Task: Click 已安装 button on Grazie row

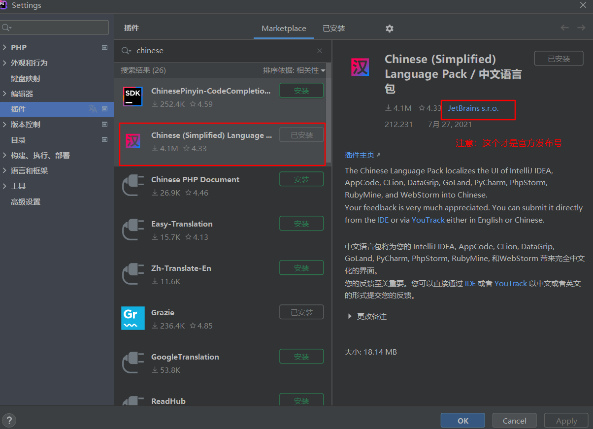Action: 301,312
